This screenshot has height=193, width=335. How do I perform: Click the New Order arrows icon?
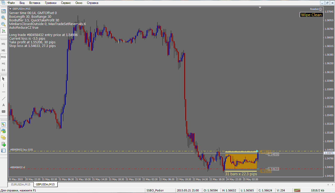point(3,124)
